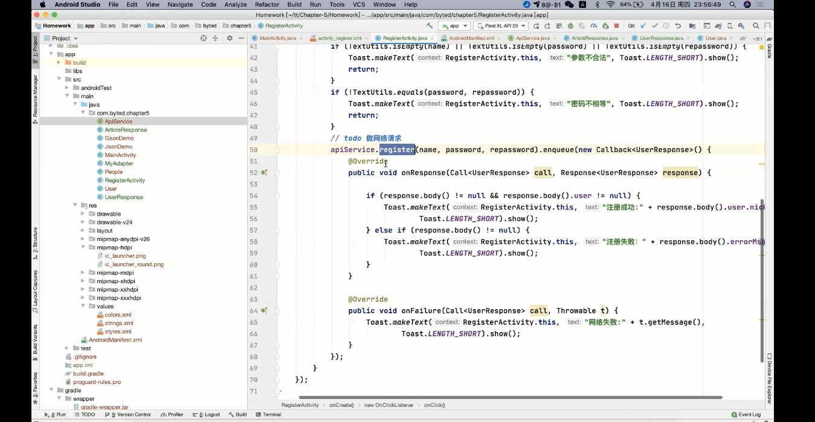This screenshot has width=815, height=422.
Task: Click onCreate() in the breadcrumb bar
Action: pyautogui.click(x=341, y=405)
